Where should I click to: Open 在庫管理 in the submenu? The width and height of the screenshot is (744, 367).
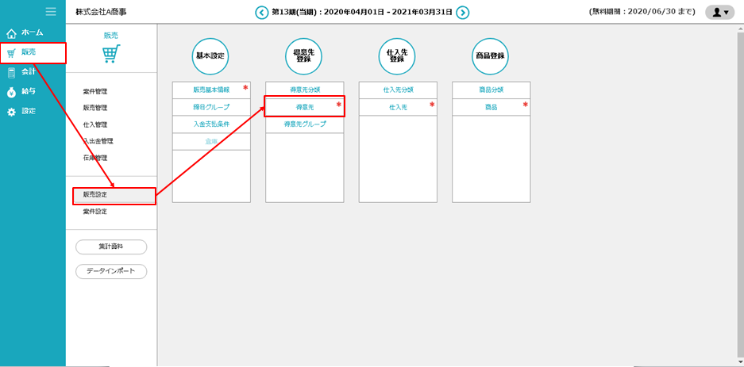pyautogui.click(x=95, y=158)
